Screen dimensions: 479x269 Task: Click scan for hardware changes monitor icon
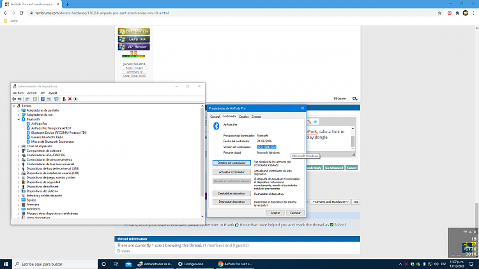click(56, 99)
